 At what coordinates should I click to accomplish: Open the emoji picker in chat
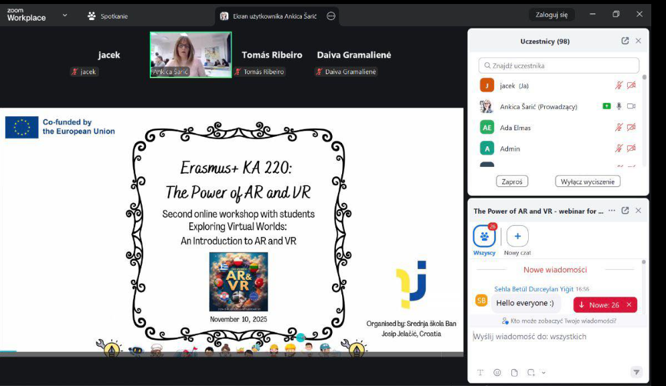497,372
